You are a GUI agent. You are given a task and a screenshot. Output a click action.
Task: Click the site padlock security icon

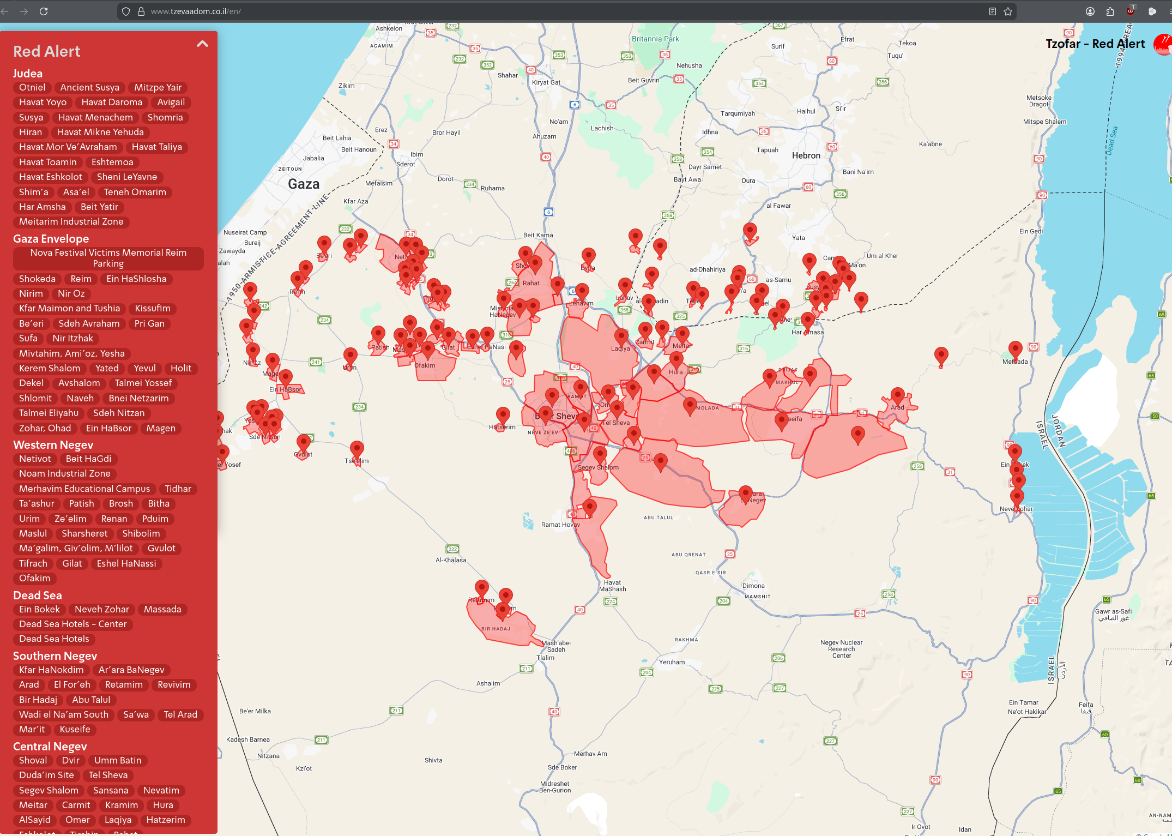coord(141,11)
